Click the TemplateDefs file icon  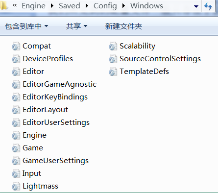coord(113,72)
